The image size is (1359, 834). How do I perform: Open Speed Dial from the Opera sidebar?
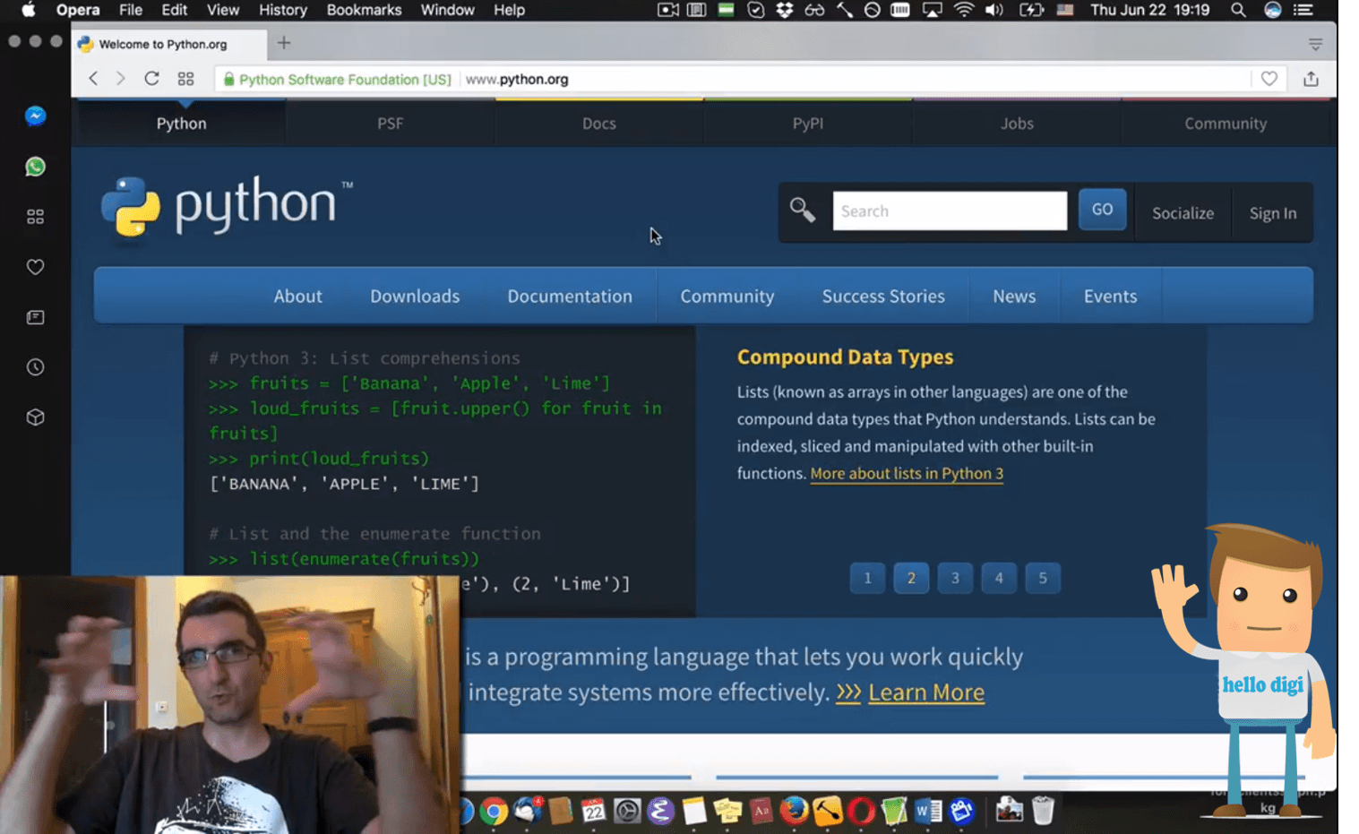point(35,217)
